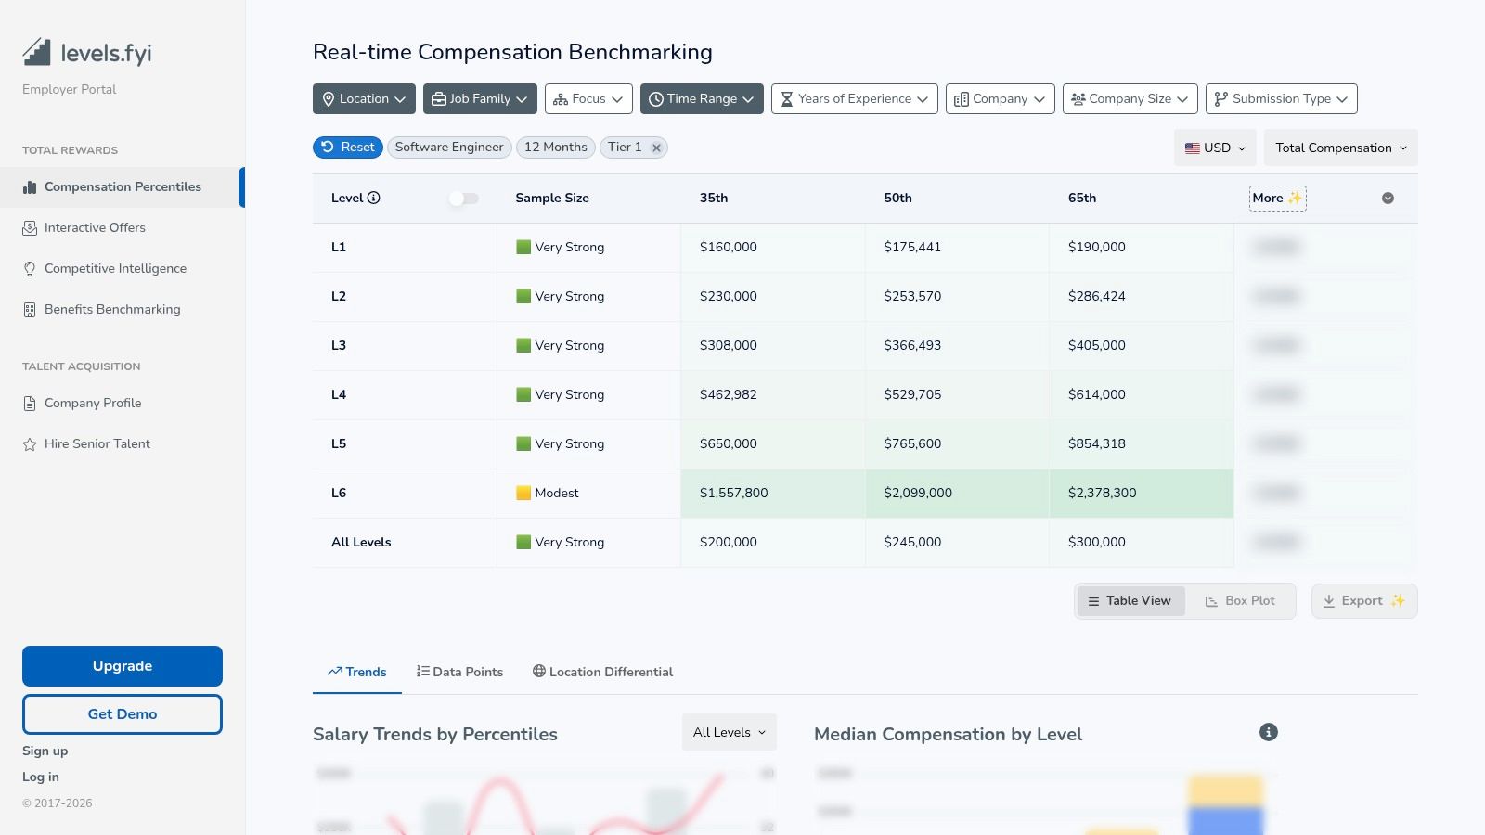Click the Reset filters button
This screenshot has width=1485, height=835.
coord(347,147)
